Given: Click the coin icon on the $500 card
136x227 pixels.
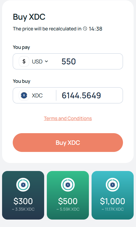Looking at the screenshot, I should pyautogui.click(x=68, y=185).
